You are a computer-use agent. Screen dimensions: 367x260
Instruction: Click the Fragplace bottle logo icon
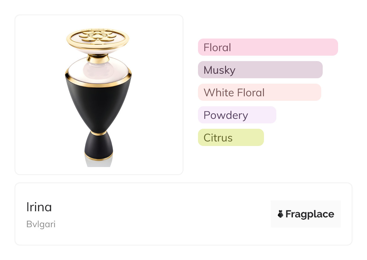pos(281,214)
